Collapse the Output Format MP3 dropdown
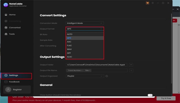Image resolution: width=180 pixels, height=103 pixels. (x=85, y=29)
